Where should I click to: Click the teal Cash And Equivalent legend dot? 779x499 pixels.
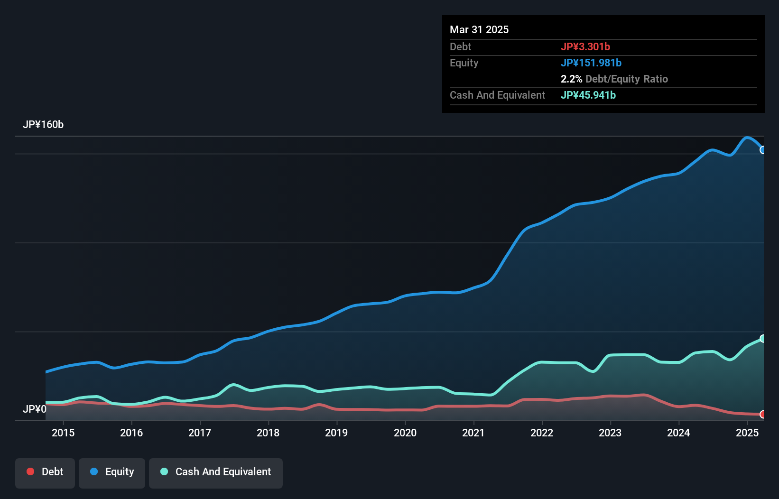[163, 471]
